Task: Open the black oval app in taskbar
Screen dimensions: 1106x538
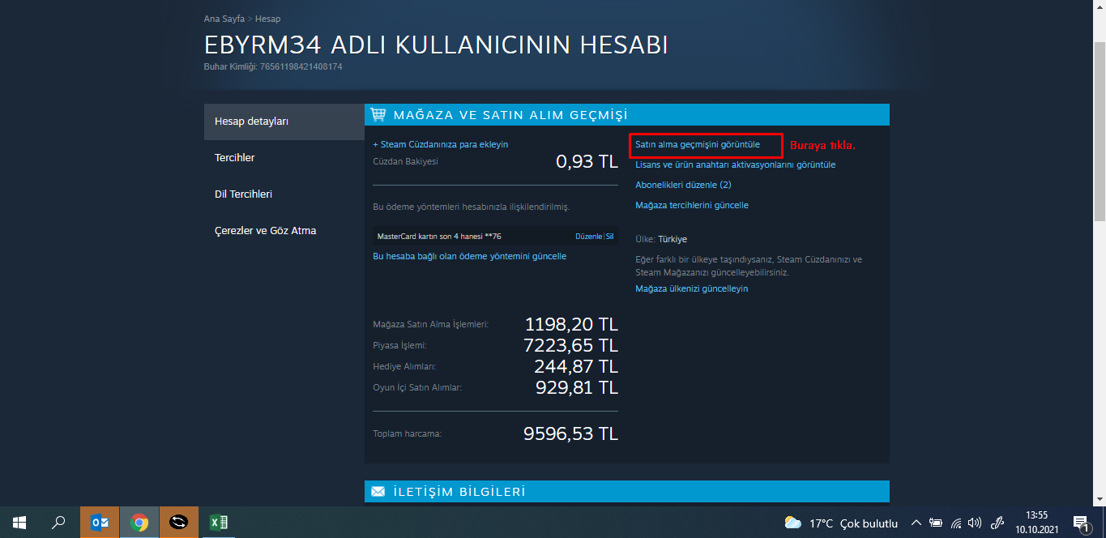Action: [x=179, y=523]
